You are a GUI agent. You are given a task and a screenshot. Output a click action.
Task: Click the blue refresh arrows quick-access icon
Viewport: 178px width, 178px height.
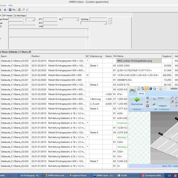[x=142, y=89]
